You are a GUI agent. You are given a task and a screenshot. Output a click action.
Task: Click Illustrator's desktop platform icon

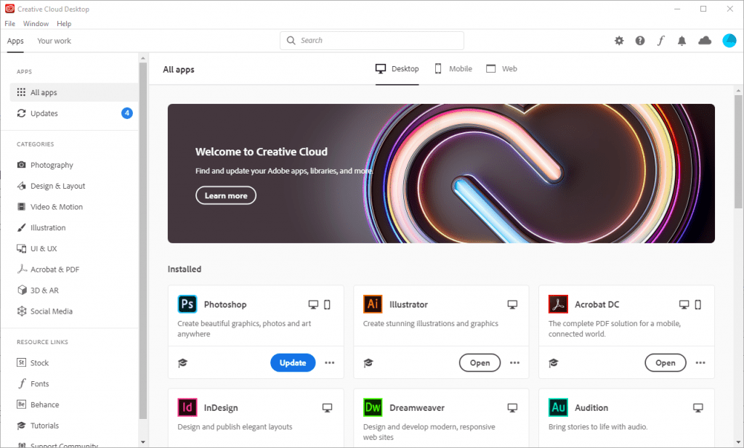[x=512, y=304]
